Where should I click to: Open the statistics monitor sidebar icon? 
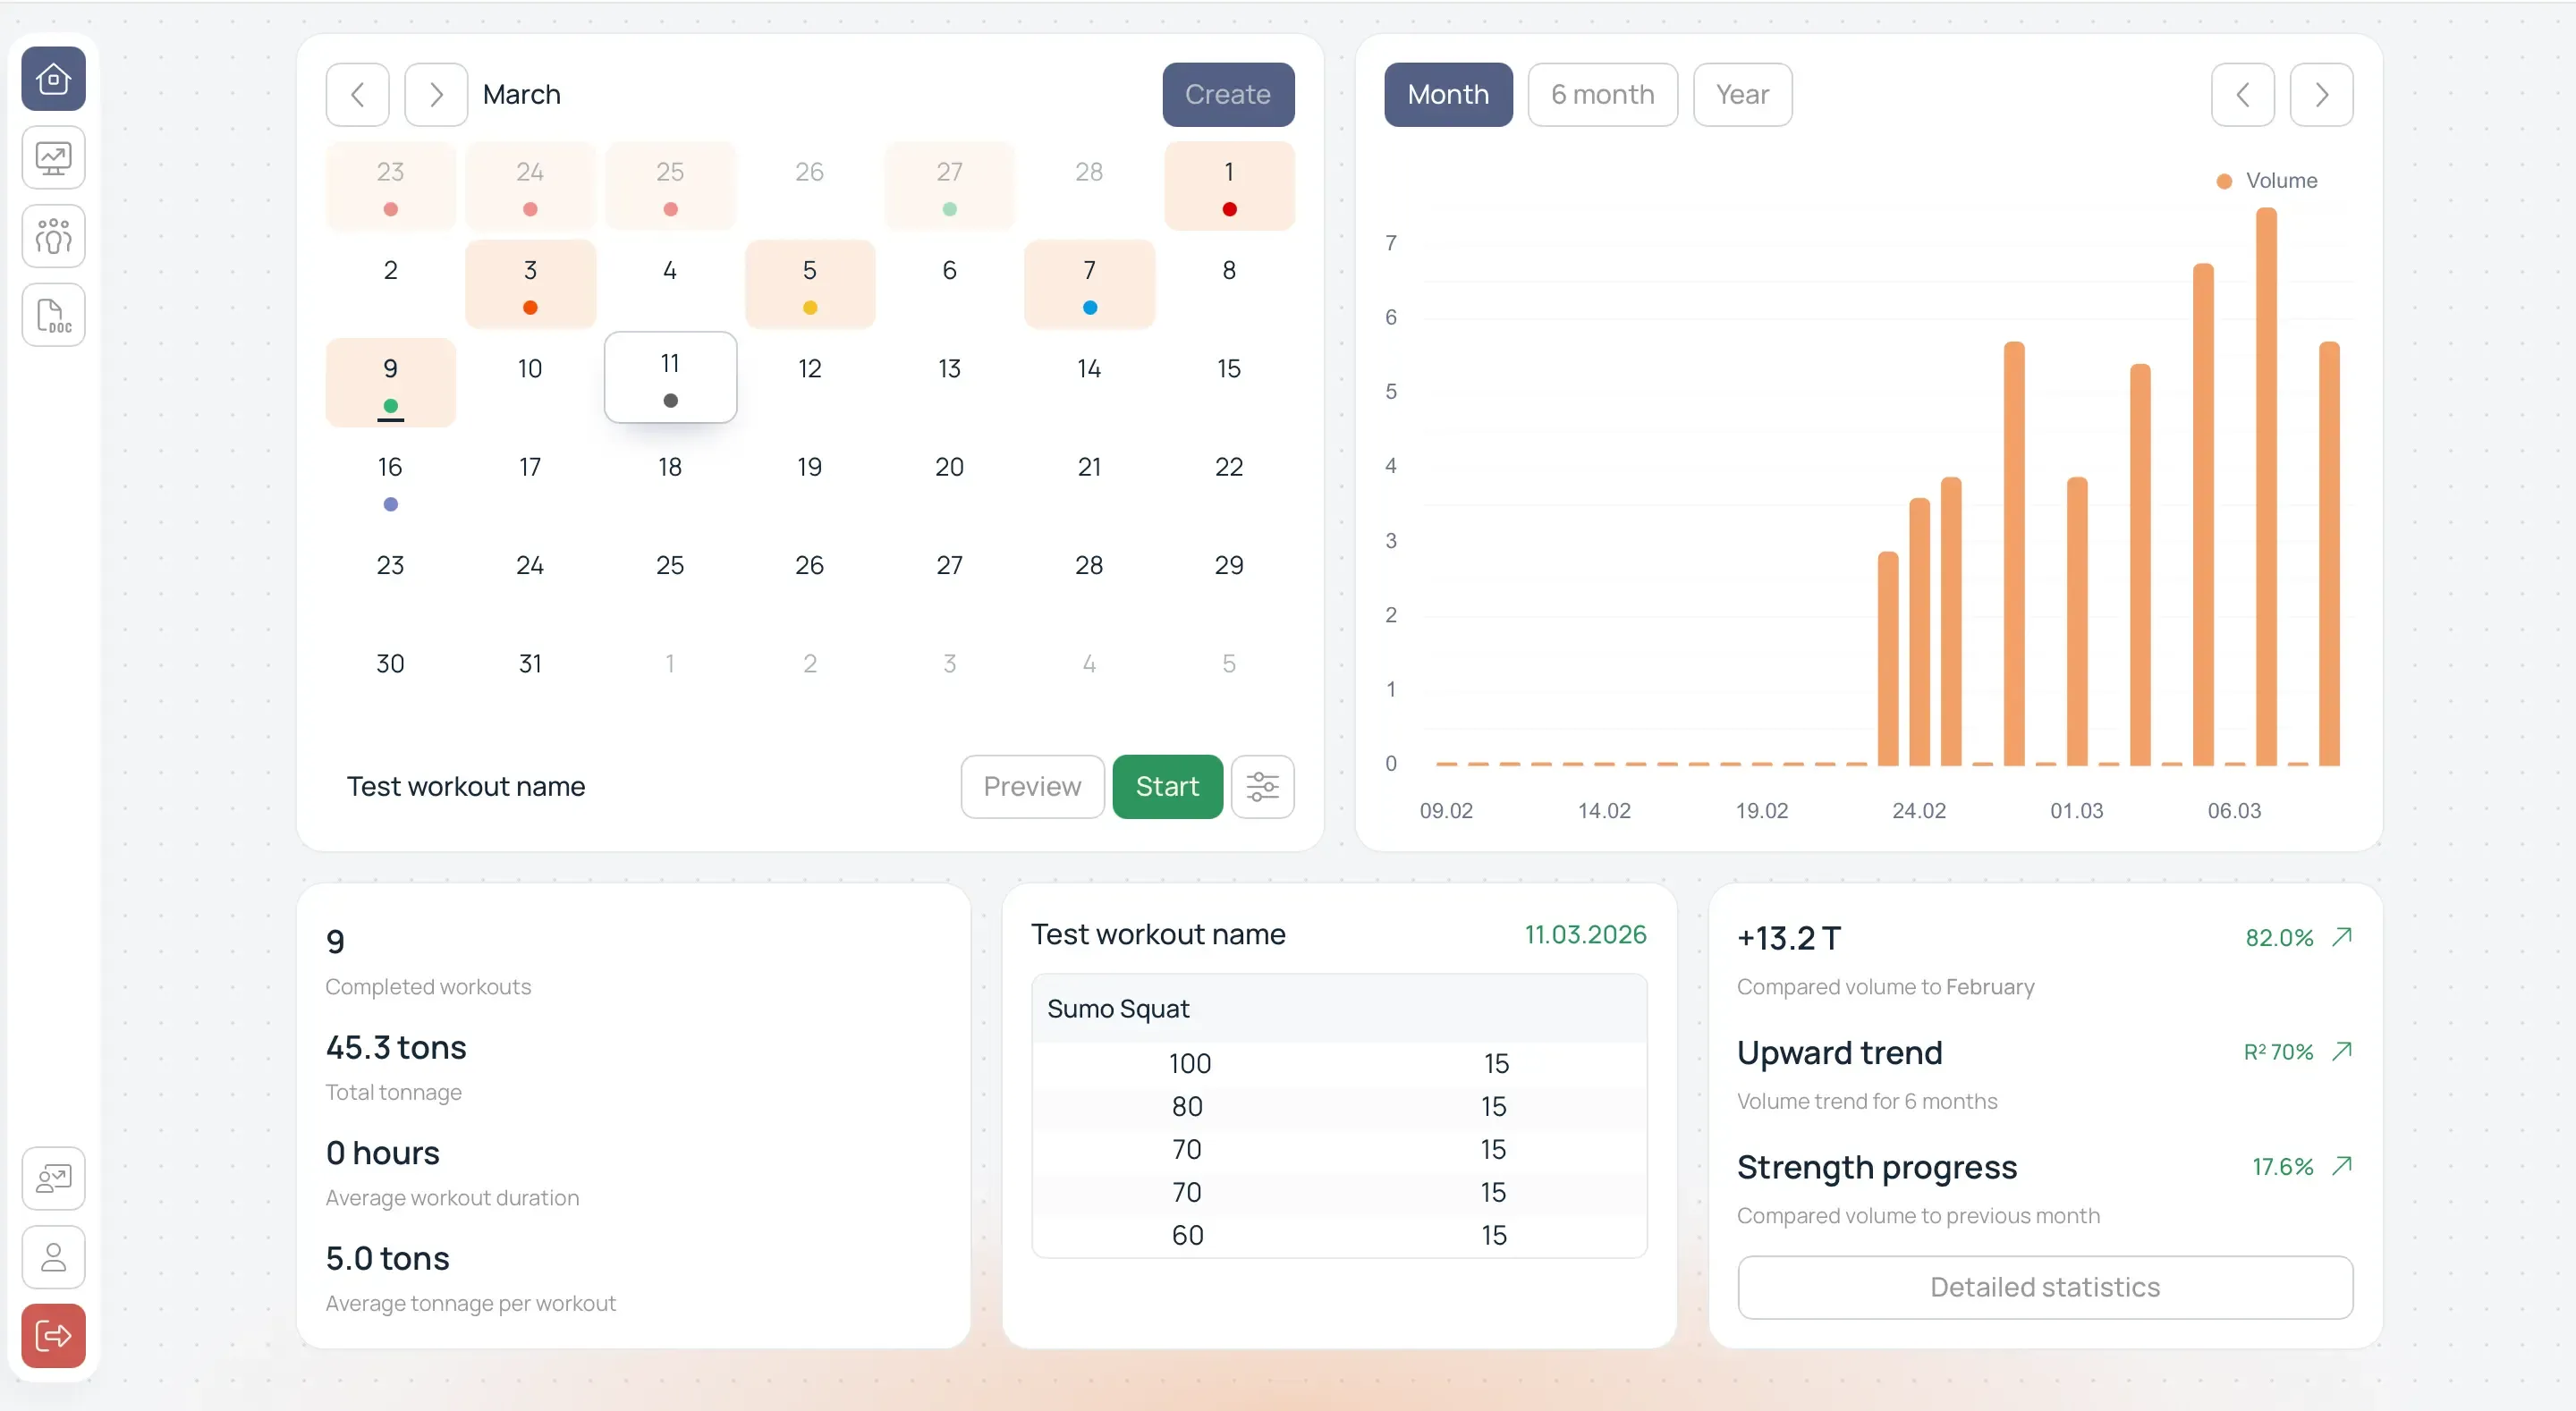coord(53,157)
